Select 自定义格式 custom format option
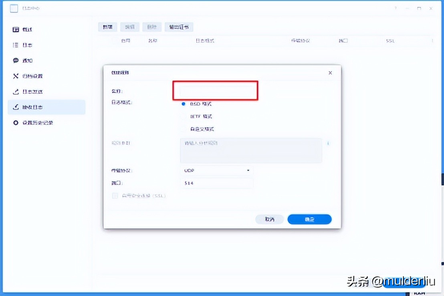The width and height of the screenshot is (444, 296). click(x=183, y=129)
